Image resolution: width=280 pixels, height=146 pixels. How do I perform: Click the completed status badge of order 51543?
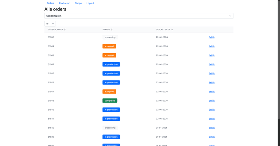110,100
